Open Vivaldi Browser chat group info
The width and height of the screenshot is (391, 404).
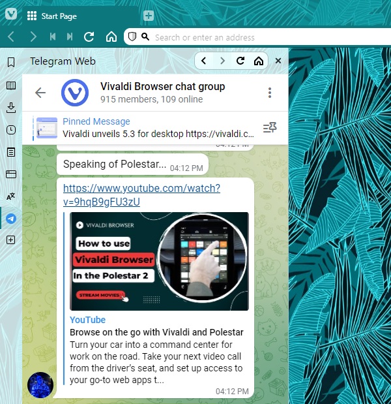point(162,86)
